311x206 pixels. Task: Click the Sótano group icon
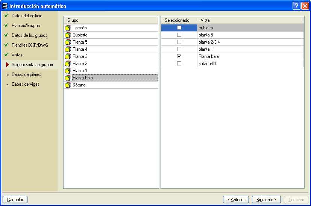(x=68, y=85)
